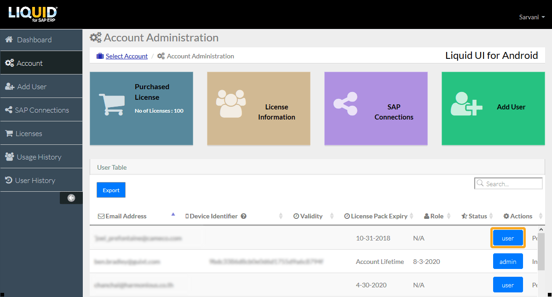
Task: Click the Add User sidebar person icon
Action: coord(10,86)
